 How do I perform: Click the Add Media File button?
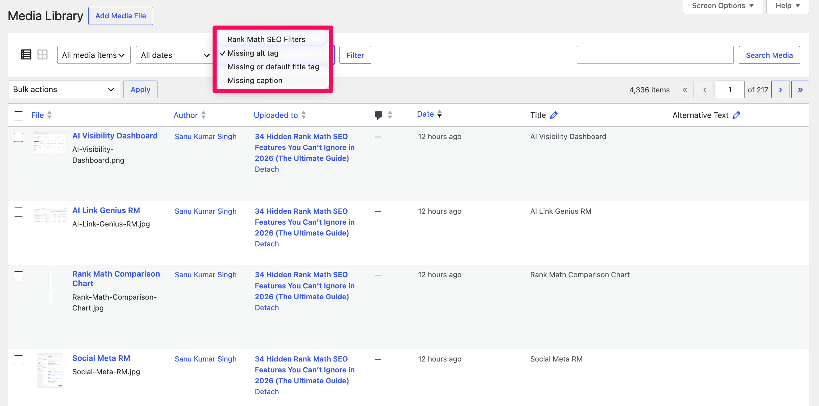pyautogui.click(x=120, y=16)
